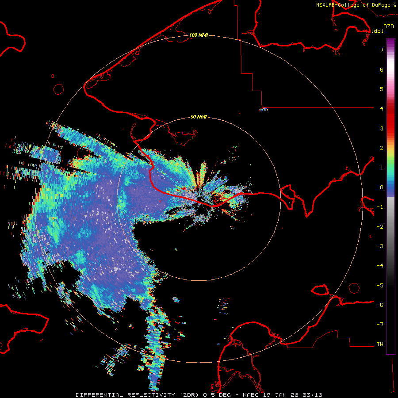This screenshot has height=398, width=398.
Task: Click the Differential Reflectivity KAEC caption text
Action: 199,395
